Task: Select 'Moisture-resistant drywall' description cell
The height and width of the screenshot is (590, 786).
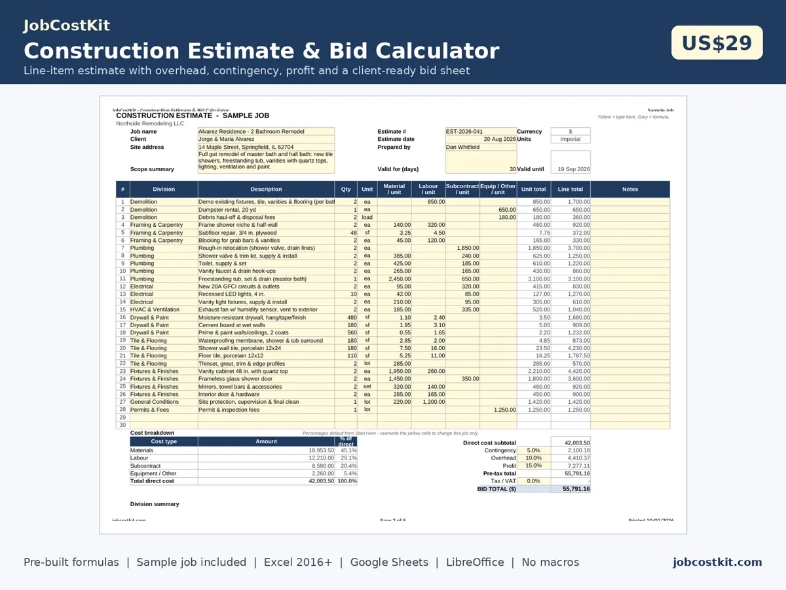Action: [x=266, y=317]
